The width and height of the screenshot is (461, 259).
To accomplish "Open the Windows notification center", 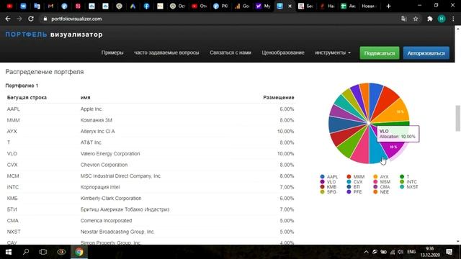I will click(x=449, y=252).
